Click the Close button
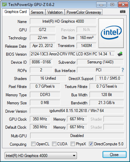Screen dimensions: 130x162 [114, 155]
